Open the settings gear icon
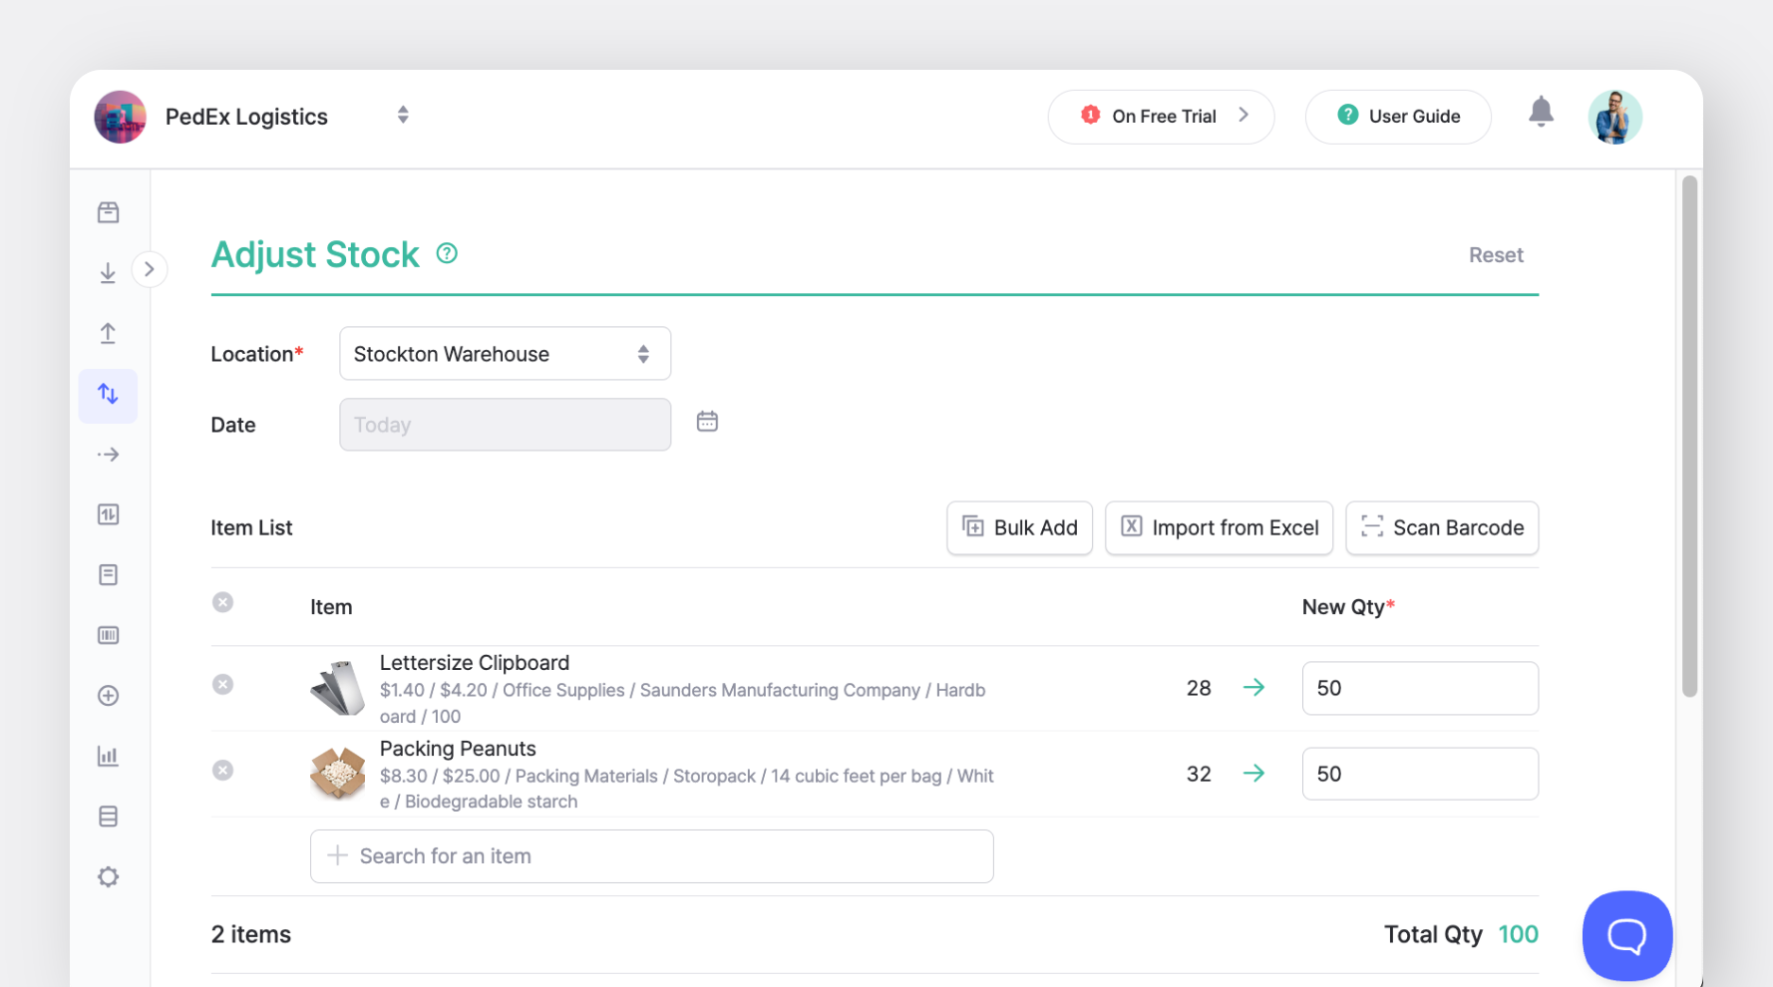This screenshot has width=1773, height=987. pos(108,876)
